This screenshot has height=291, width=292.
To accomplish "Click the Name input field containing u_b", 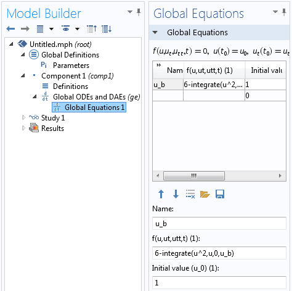I will (x=219, y=224).
